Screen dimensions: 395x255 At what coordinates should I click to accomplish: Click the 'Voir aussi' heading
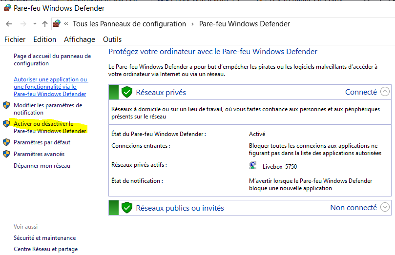click(x=26, y=227)
